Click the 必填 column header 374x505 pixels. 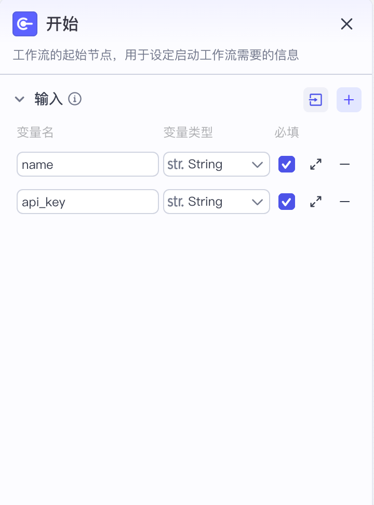287,132
